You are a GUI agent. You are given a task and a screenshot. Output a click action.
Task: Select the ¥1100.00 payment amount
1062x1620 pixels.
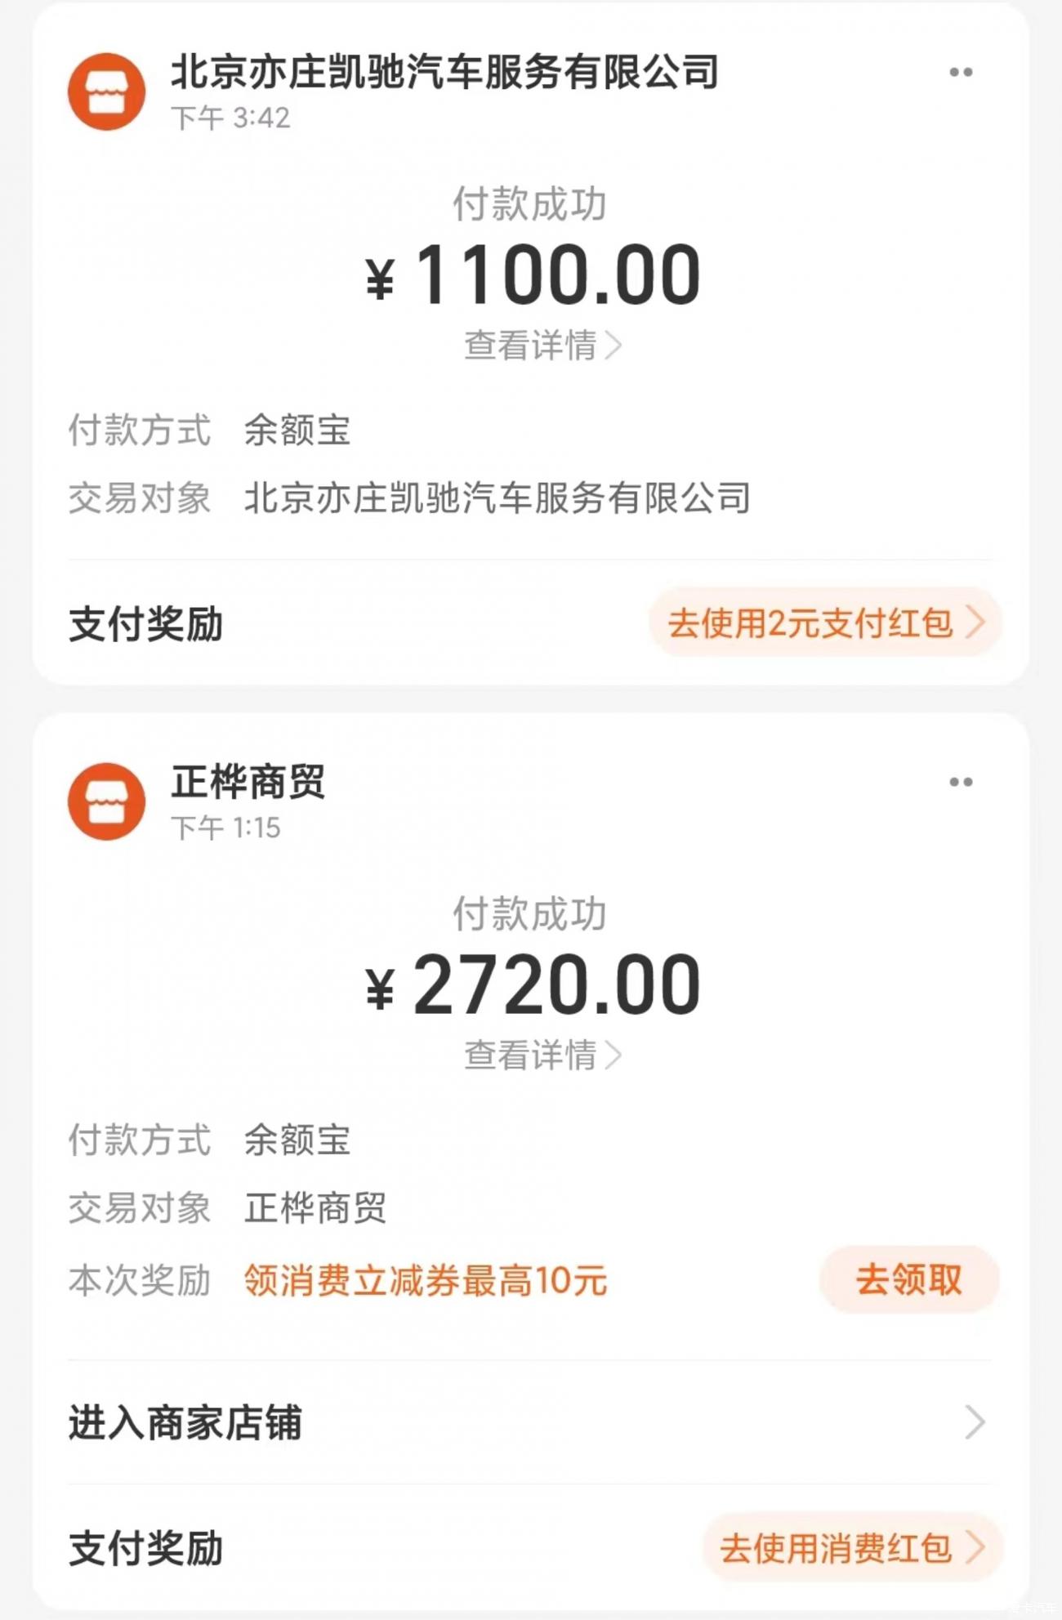(x=533, y=275)
